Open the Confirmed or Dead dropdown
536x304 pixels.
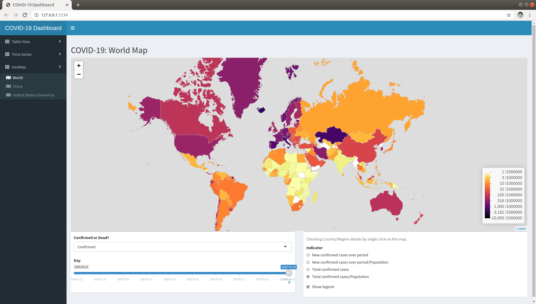(183, 247)
